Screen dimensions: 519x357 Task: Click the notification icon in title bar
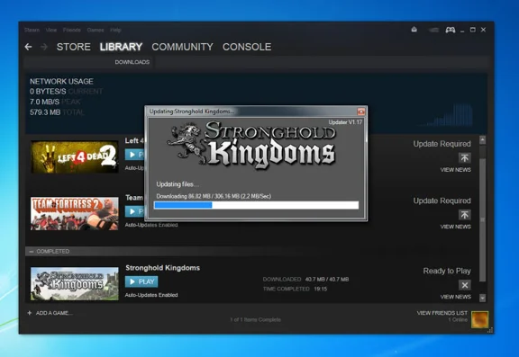click(414, 30)
